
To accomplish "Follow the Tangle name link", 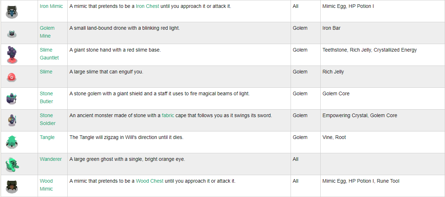I will (47, 137).
